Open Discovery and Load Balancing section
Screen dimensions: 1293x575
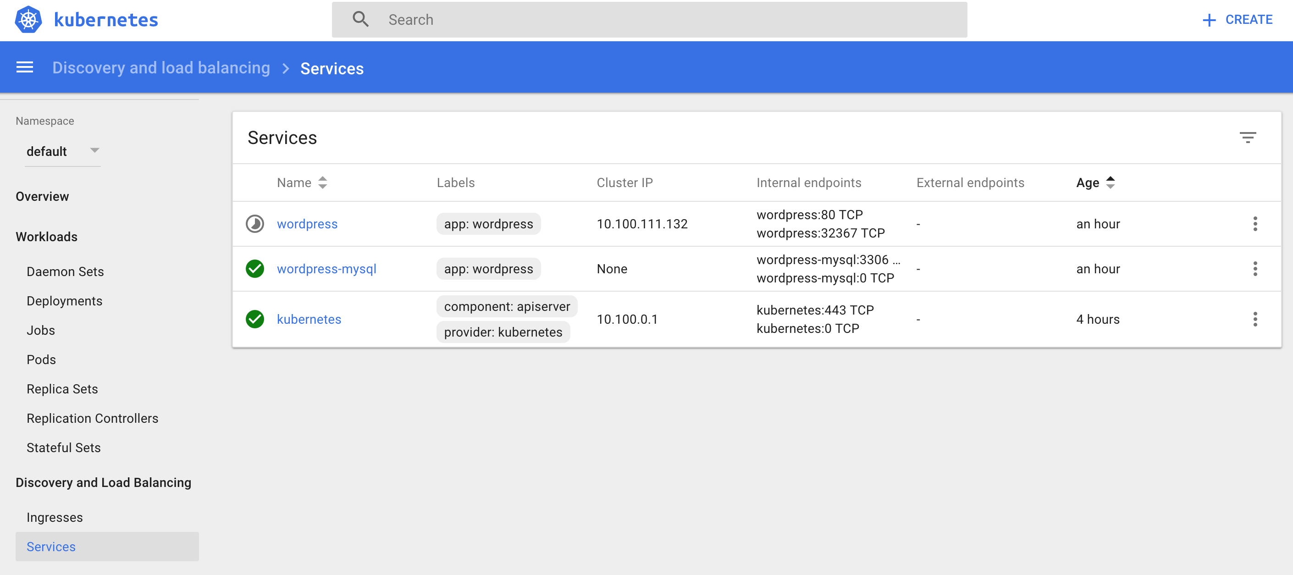(x=104, y=482)
